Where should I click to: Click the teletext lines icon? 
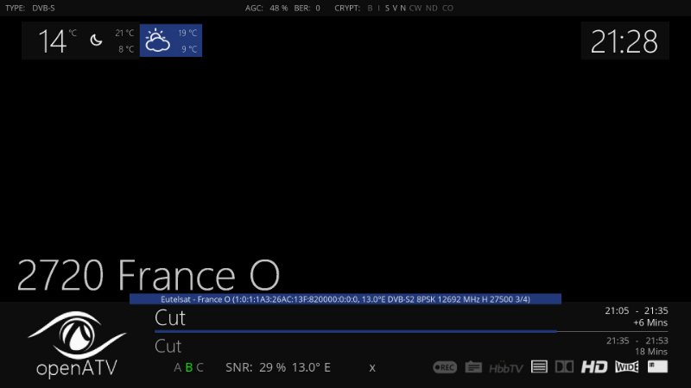(539, 367)
